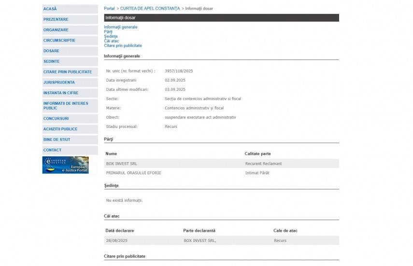Viewport: 413px width, 266px height.
Task: Select the BOX INVEST SRL party row
Action: point(221,164)
